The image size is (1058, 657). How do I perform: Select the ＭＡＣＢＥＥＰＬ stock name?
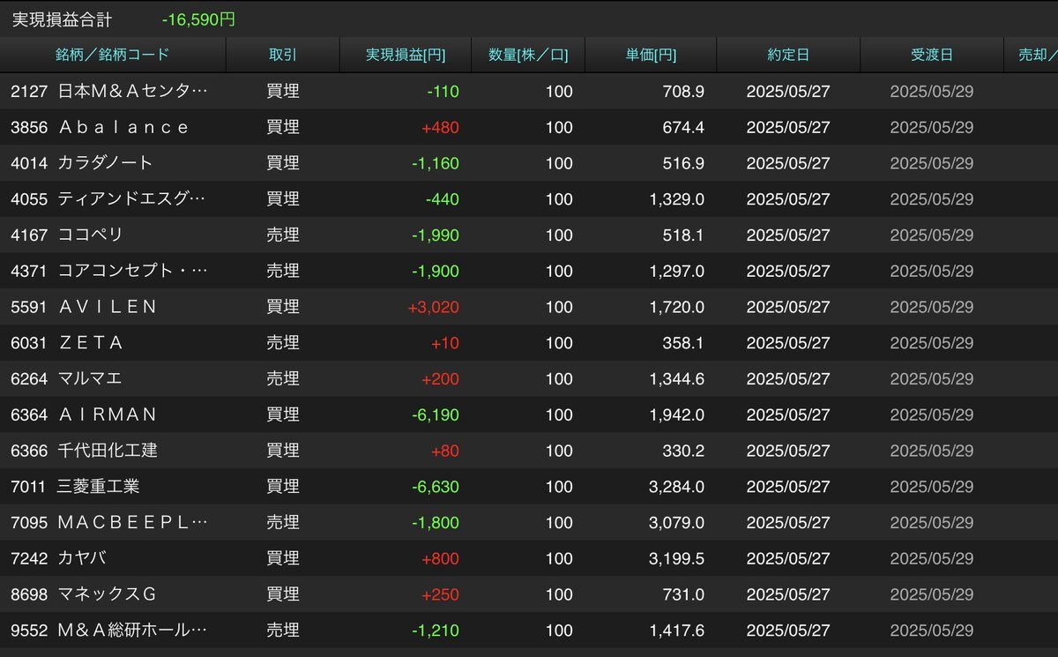pyautogui.click(x=133, y=523)
